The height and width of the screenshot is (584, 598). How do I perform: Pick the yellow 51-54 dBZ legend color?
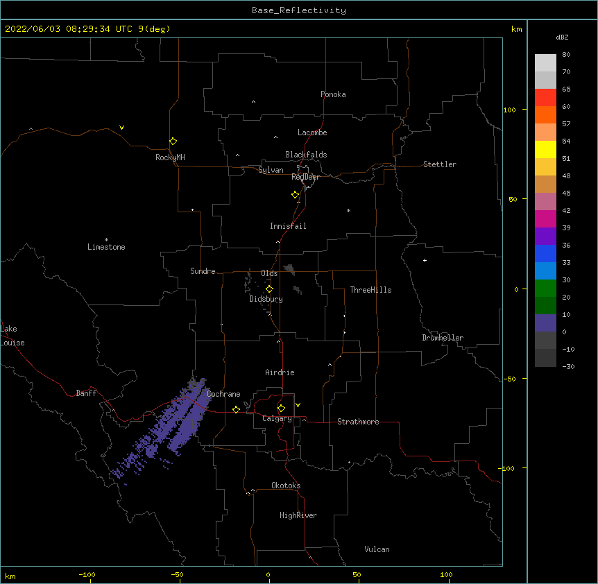[x=545, y=149]
